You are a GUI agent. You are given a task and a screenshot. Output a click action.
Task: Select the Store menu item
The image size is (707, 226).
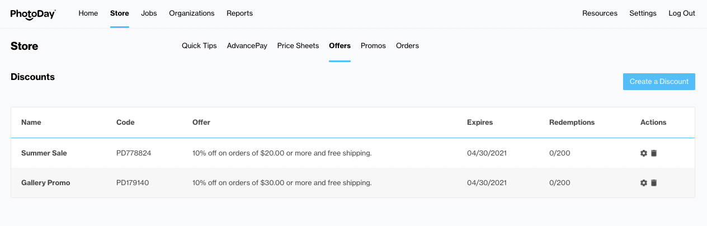pyautogui.click(x=120, y=13)
